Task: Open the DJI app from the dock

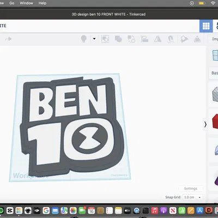Action: 37,210
